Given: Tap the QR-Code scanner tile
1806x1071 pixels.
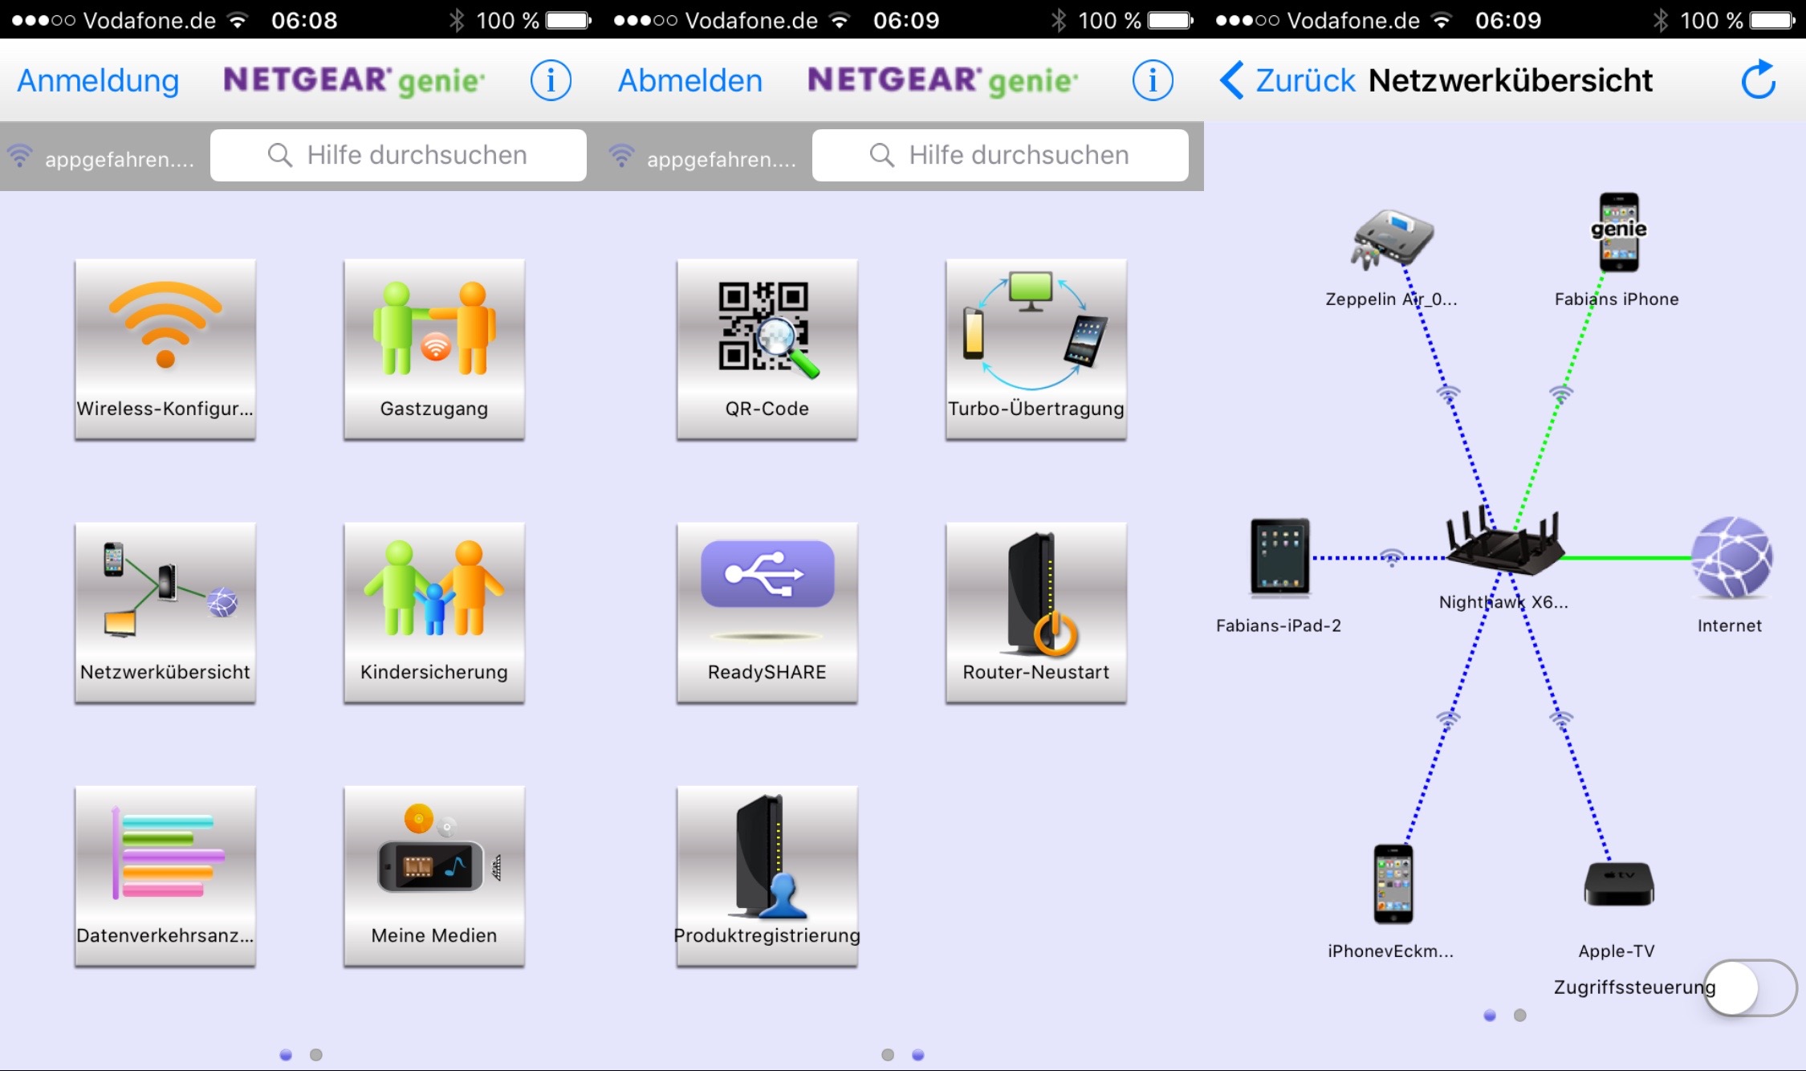Looking at the screenshot, I should click(767, 348).
